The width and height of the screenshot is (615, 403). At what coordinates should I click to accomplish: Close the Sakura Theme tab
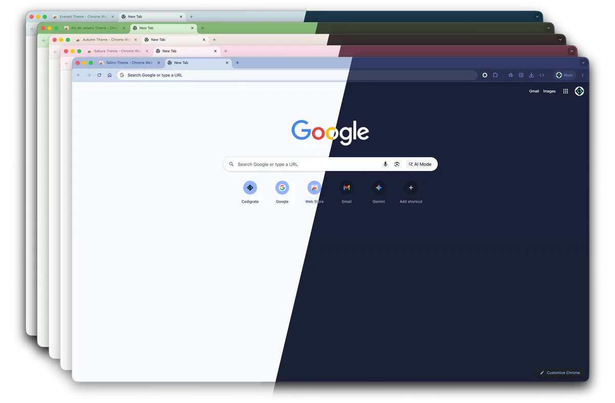pyautogui.click(x=147, y=51)
